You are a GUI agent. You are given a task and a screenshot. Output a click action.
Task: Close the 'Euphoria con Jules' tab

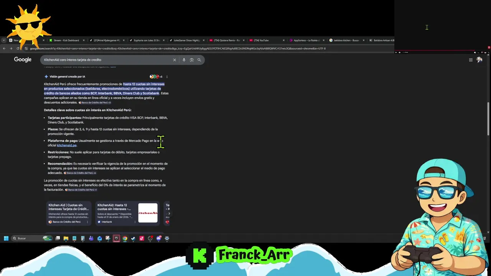coord(164,40)
